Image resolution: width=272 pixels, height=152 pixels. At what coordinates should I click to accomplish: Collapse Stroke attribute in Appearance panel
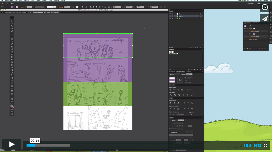click(247, 28)
